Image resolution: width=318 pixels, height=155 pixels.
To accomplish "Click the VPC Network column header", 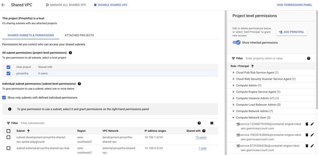I will pyautogui.click(x=110, y=131).
